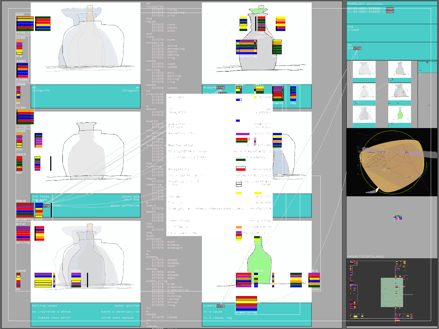This screenshot has height=329, width=439.
Task: Click the highlighted 'drawing' word in side panel
Action: coord(357,48)
